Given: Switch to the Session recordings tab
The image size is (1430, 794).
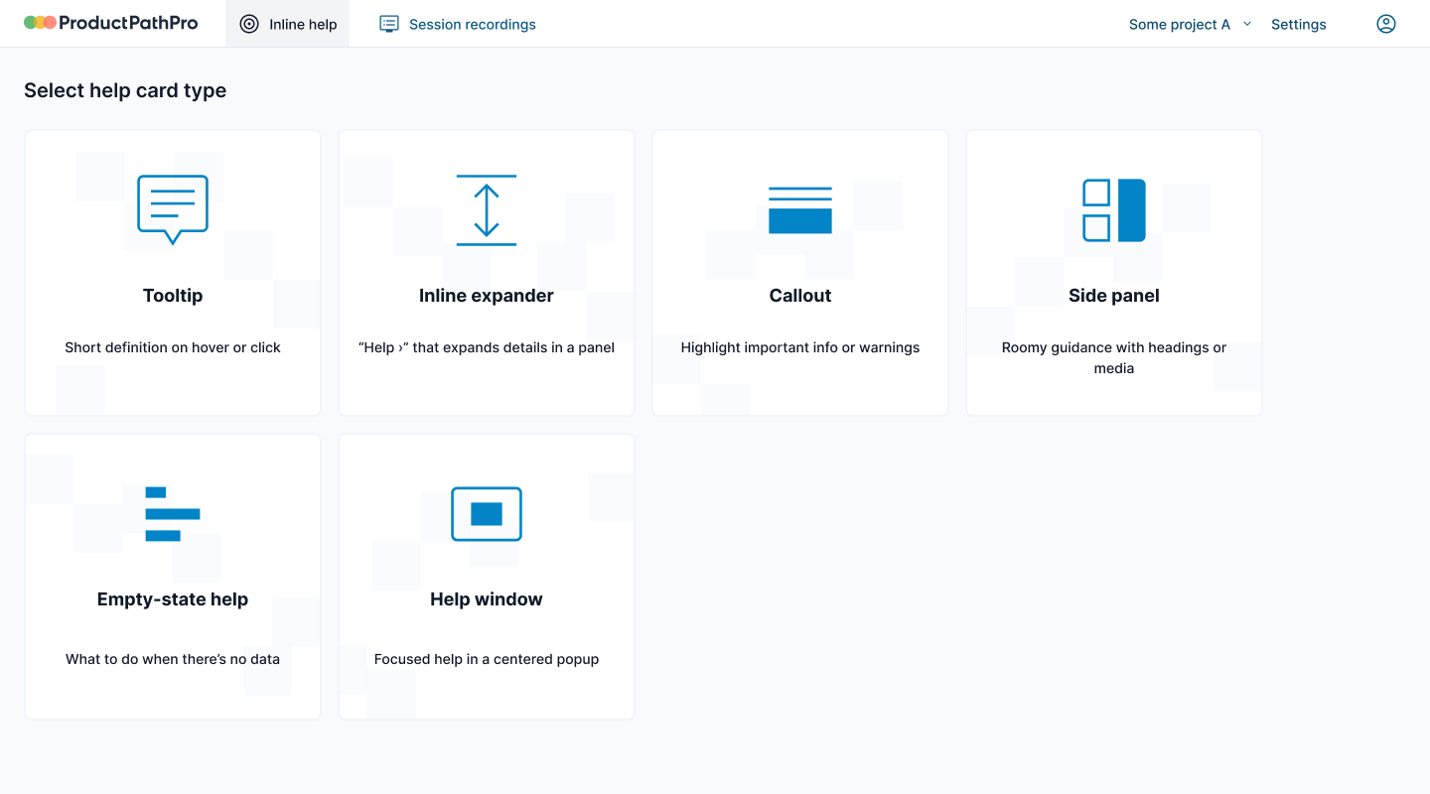Looking at the screenshot, I should [472, 24].
